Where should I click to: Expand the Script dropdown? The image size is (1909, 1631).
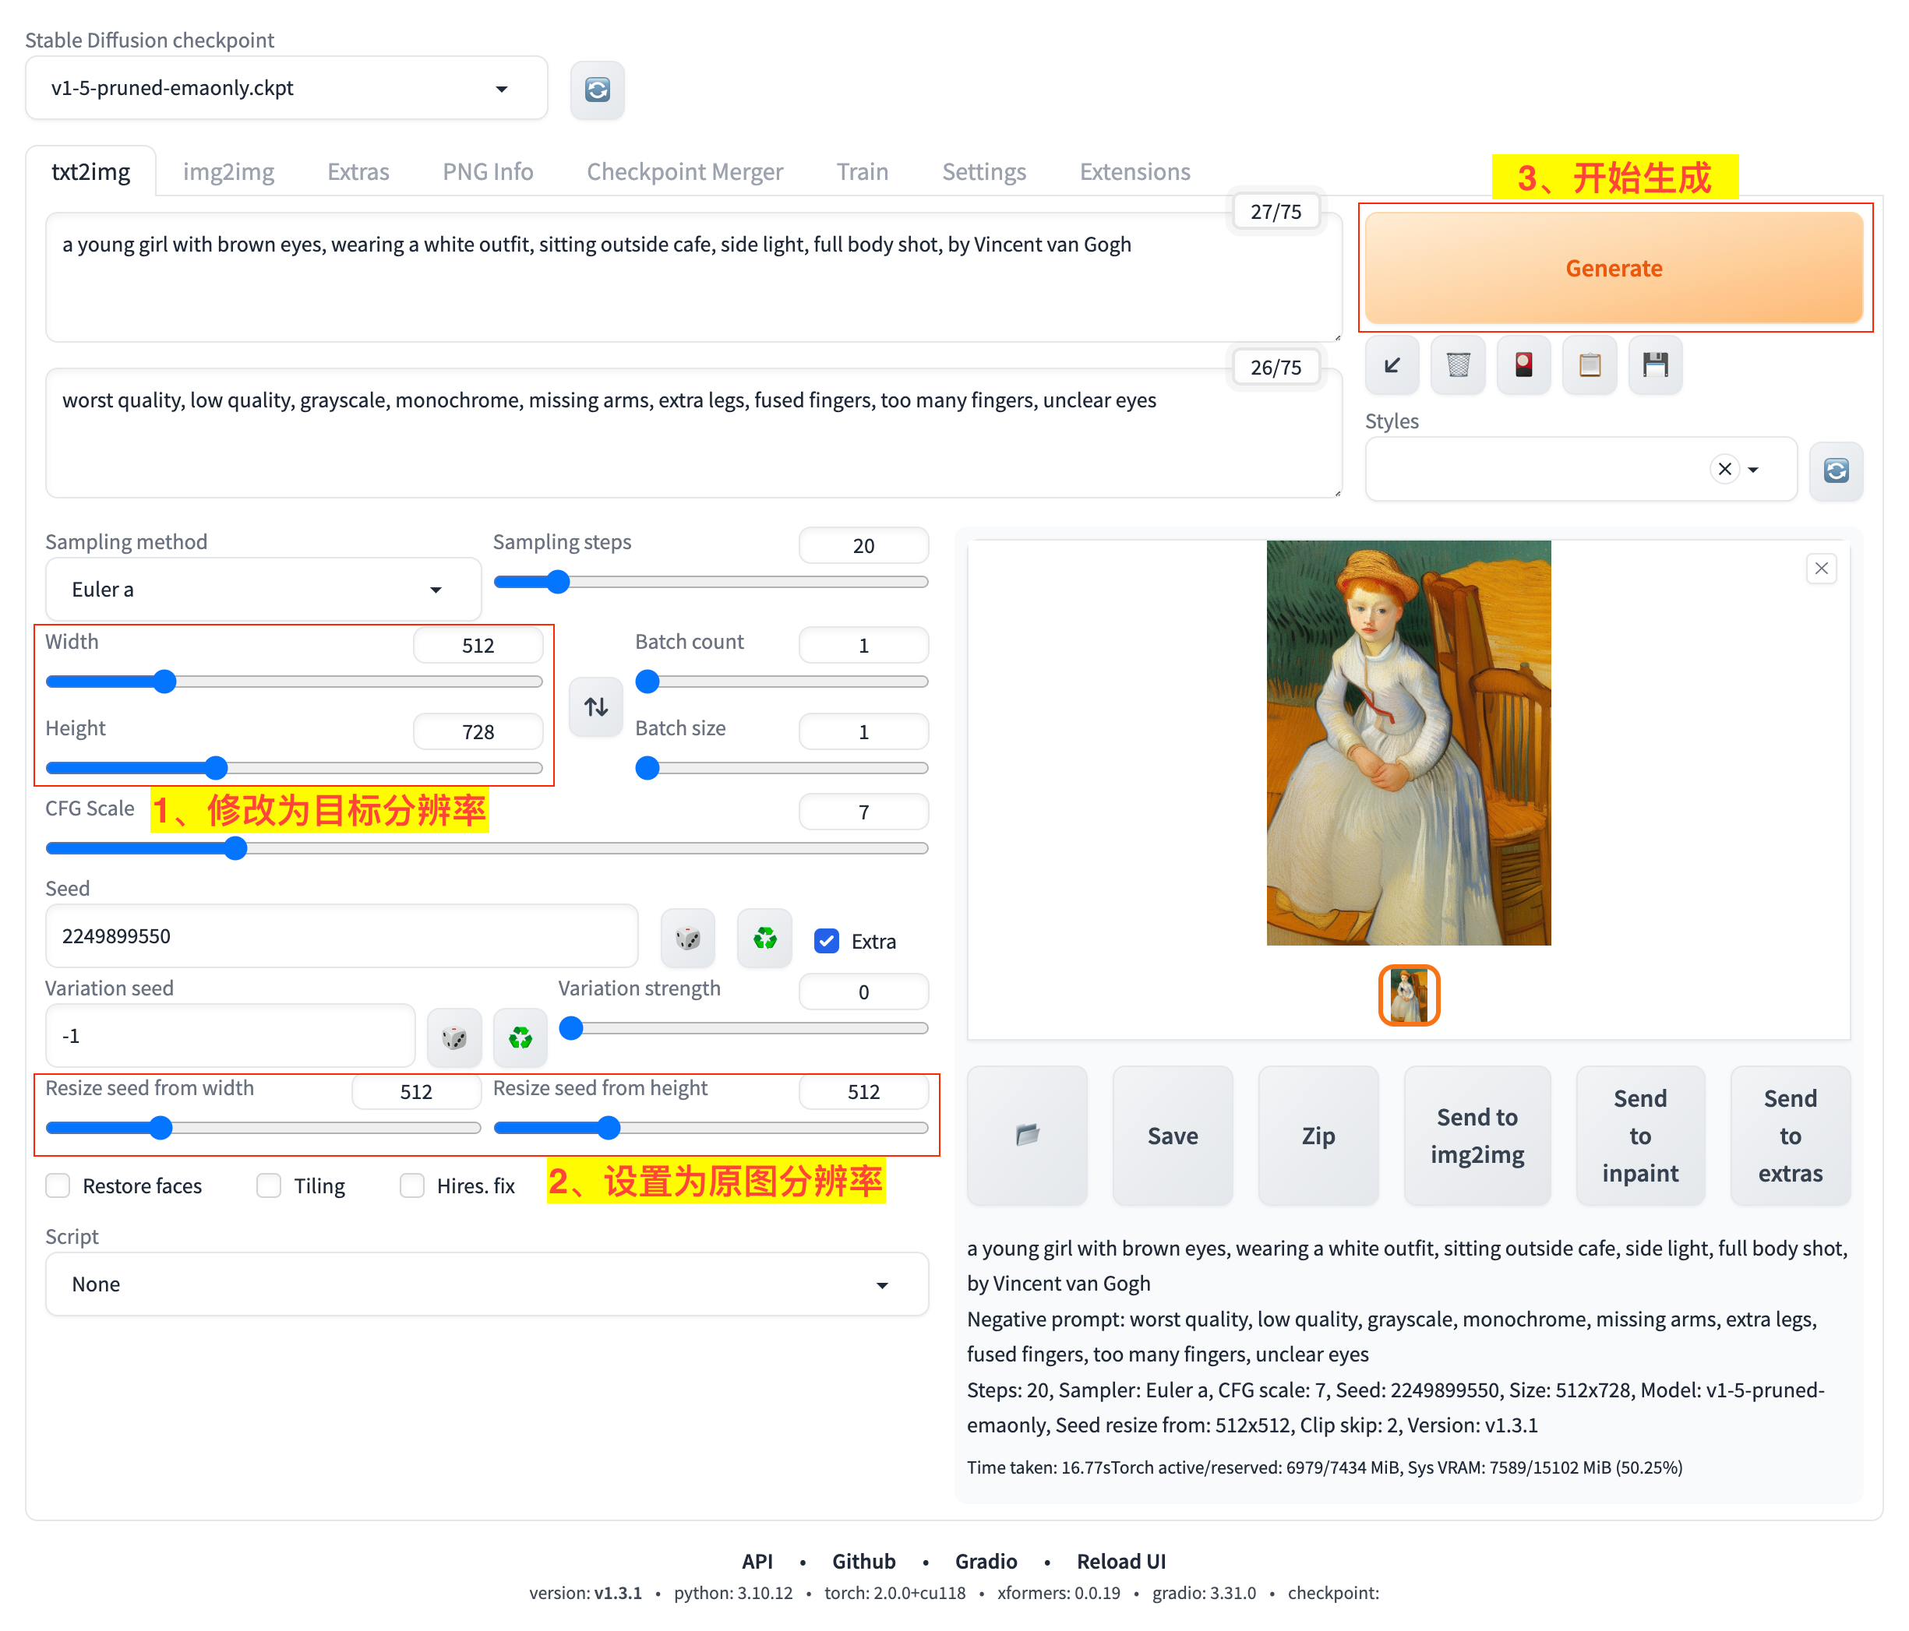(x=485, y=1284)
